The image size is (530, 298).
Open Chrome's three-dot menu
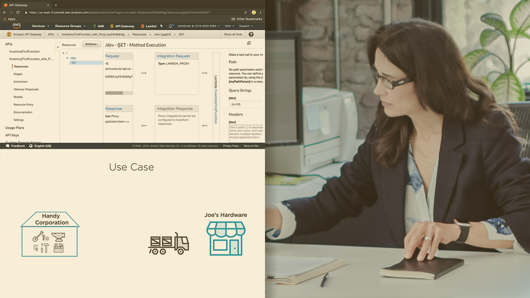(260, 12)
